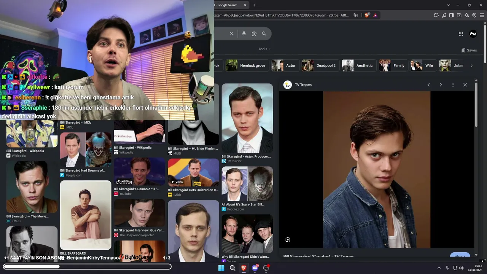Click the network icon in system tray
The height and width of the screenshot is (274, 487).
click(455, 268)
